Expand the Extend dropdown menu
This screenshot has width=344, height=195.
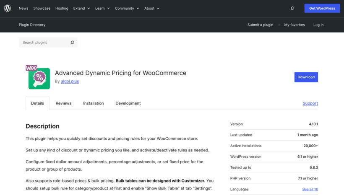(81, 8)
